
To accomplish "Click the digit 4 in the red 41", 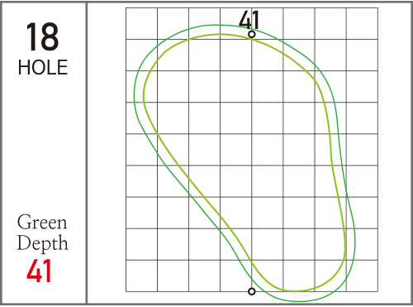I will click(35, 271).
